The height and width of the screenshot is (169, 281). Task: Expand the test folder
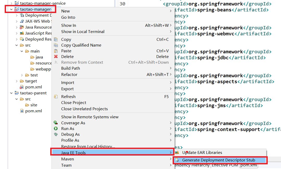click(22, 75)
